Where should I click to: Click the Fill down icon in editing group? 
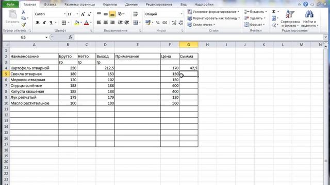[274, 18]
